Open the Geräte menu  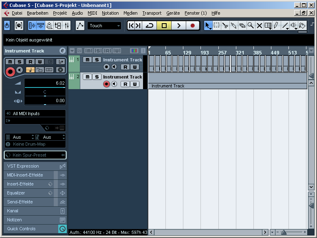tap(173, 13)
